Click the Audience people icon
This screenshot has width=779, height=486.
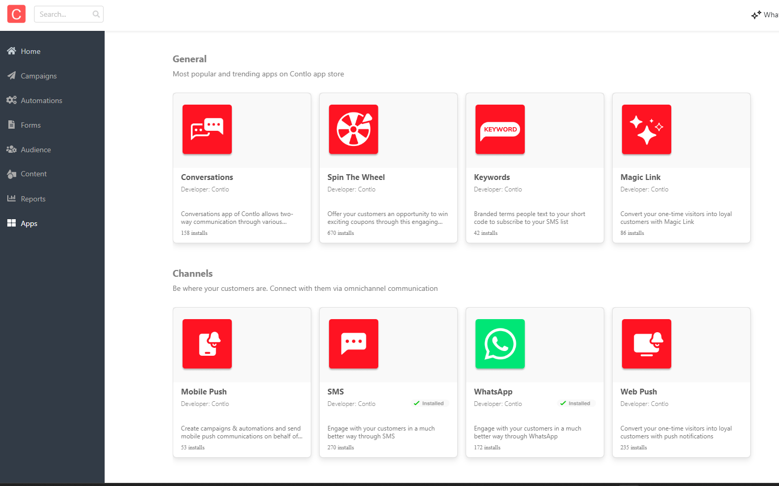pos(12,149)
